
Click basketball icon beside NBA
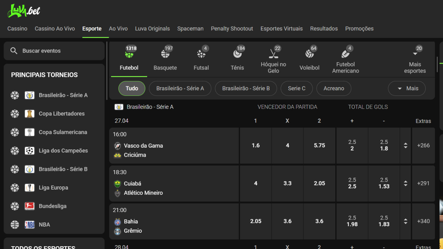click(15, 224)
